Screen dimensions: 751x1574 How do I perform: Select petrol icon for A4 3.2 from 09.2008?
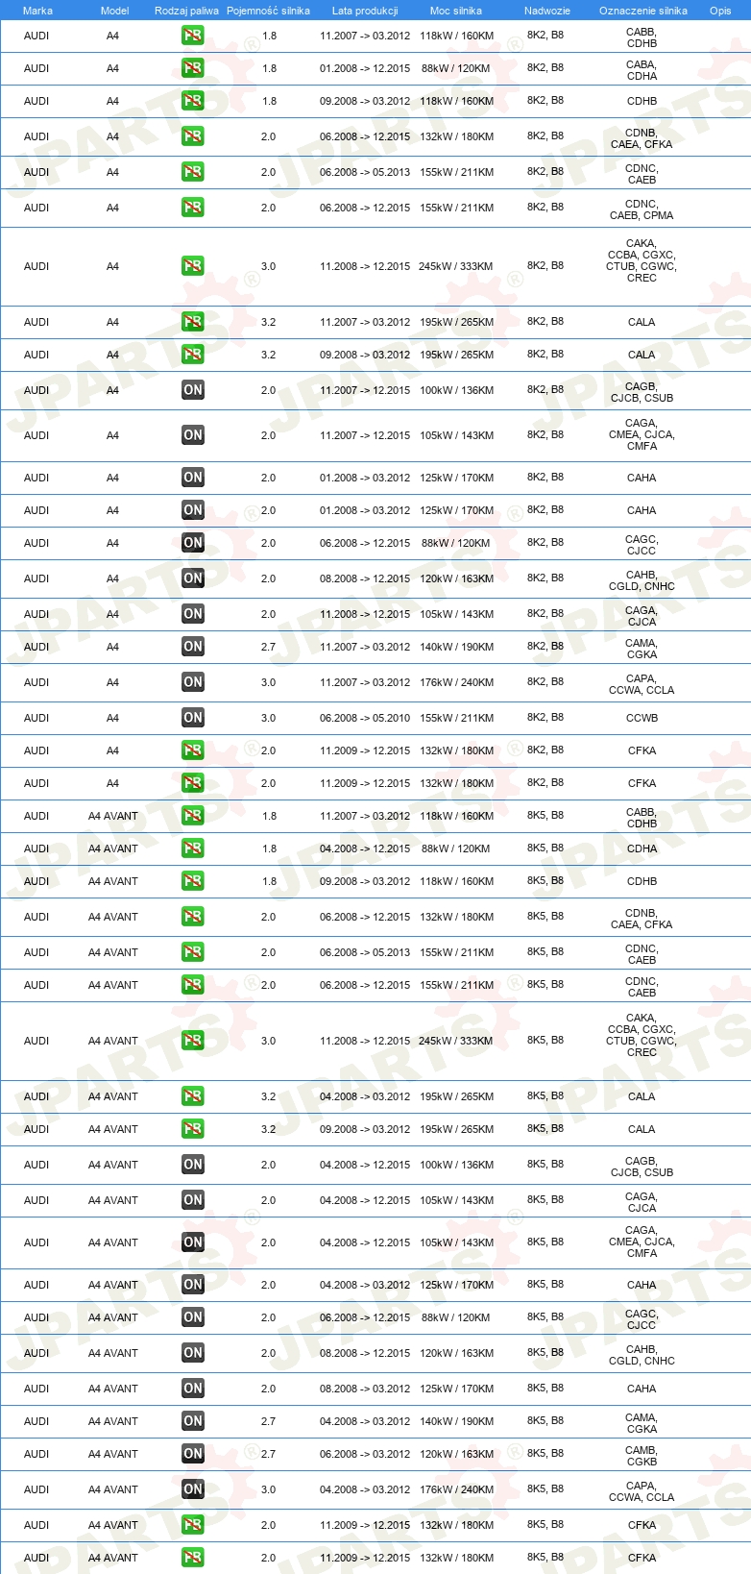point(193,355)
